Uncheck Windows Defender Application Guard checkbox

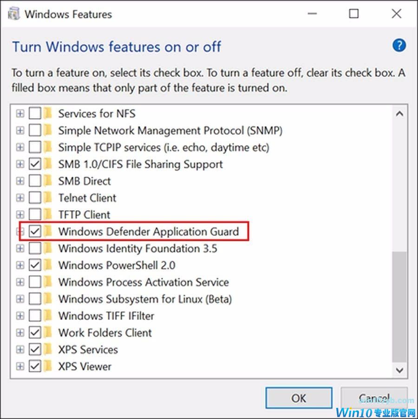tap(35, 232)
